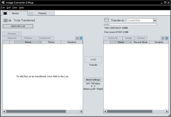
Task: Sort right list by Duration column
Action: (159, 42)
